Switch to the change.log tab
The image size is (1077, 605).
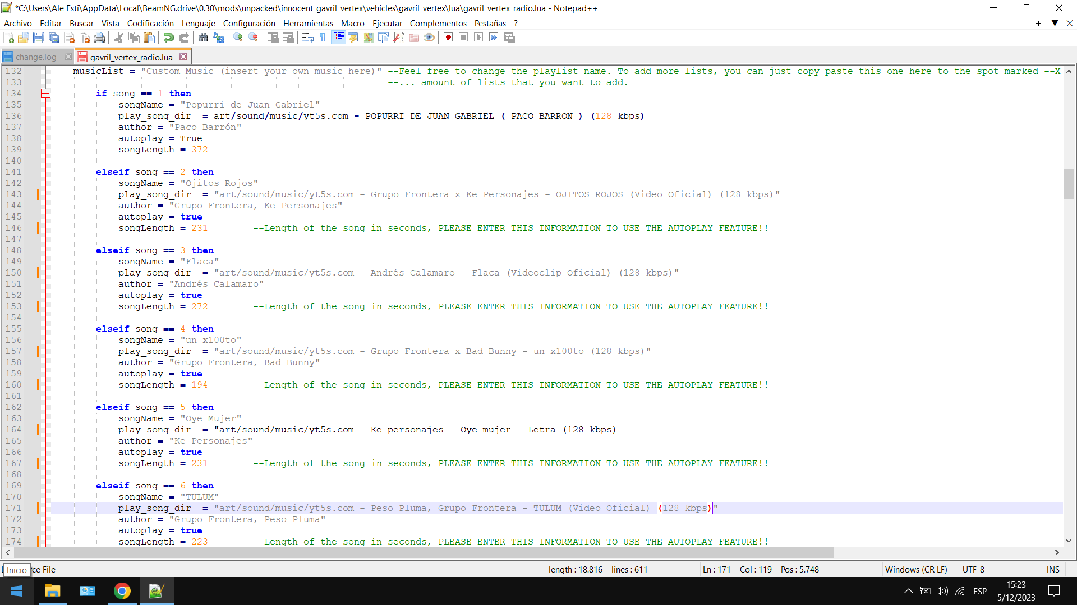point(36,57)
